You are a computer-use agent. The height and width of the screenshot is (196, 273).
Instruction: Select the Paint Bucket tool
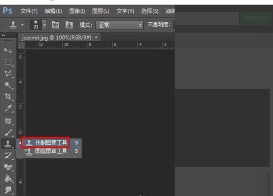pos(8,178)
